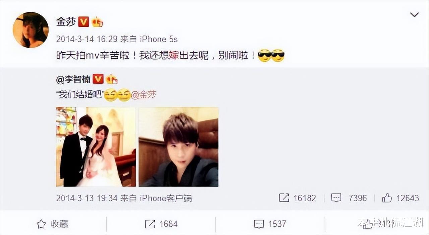The height and width of the screenshot is (235, 429).
Task: Click the verified V badge beside 金莎
Action: coord(83,22)
